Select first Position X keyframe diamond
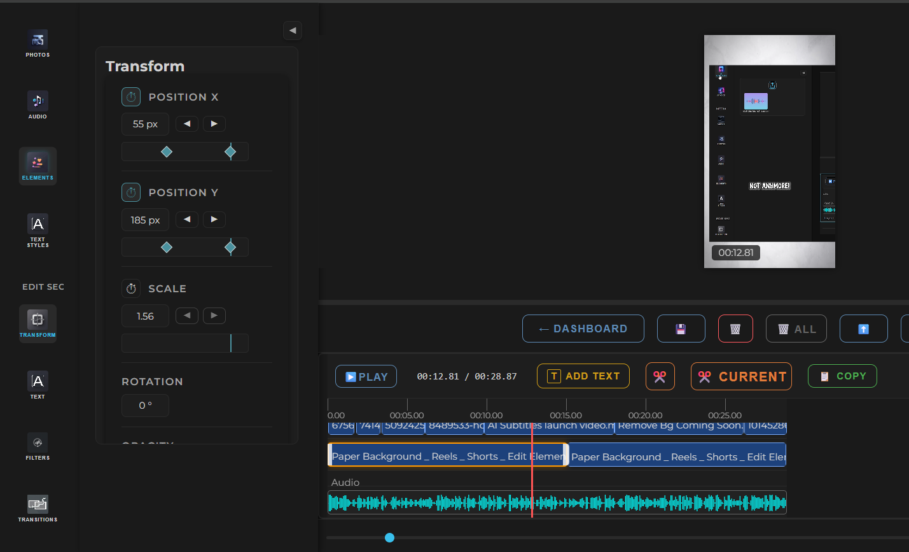 click(x=167, y=152)
